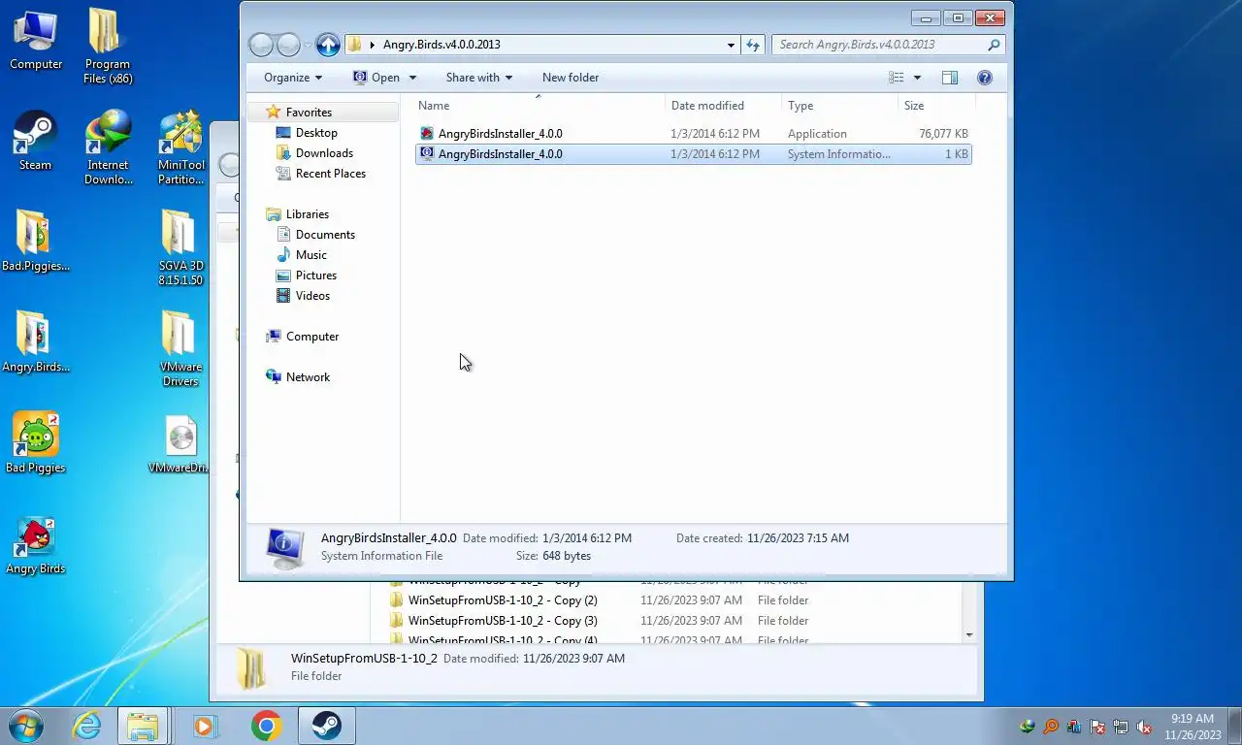Image resolution: width=1242 pixels, height=745 pixels.
Task: Click the volume muted tray icon
Action: pyautogui.click(x=1144, y=727)
